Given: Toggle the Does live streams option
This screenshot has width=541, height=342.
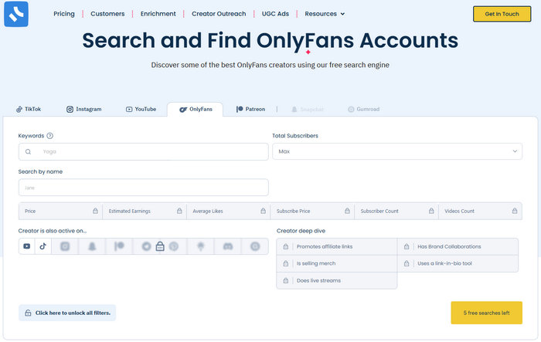Looking at the screenshot, I should [337, 281].
